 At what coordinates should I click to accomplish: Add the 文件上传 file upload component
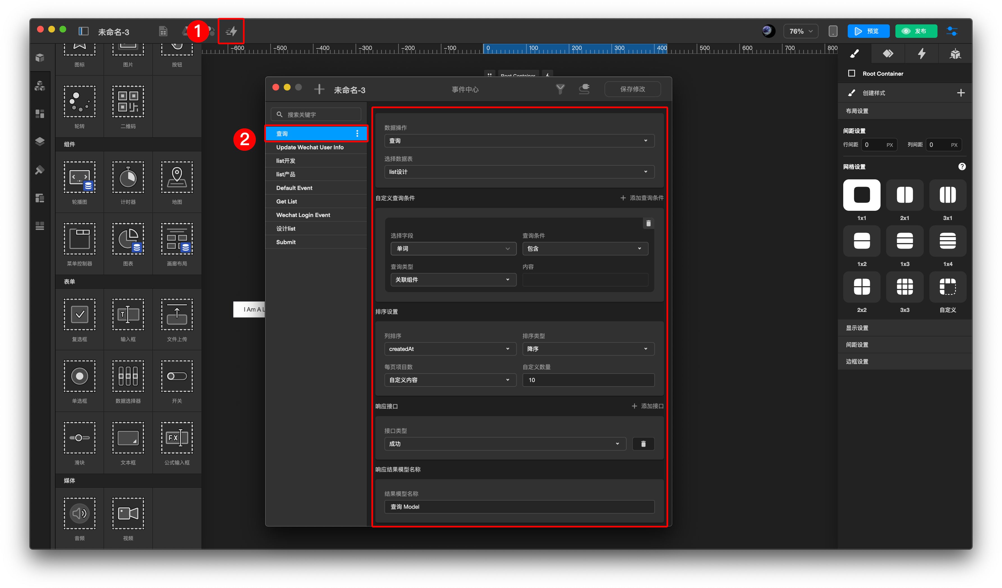click(x=177, y=314)
